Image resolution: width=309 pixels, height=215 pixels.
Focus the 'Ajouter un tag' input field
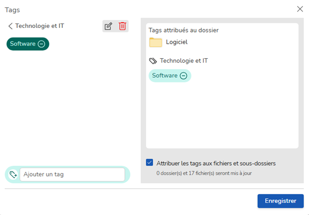72,174
